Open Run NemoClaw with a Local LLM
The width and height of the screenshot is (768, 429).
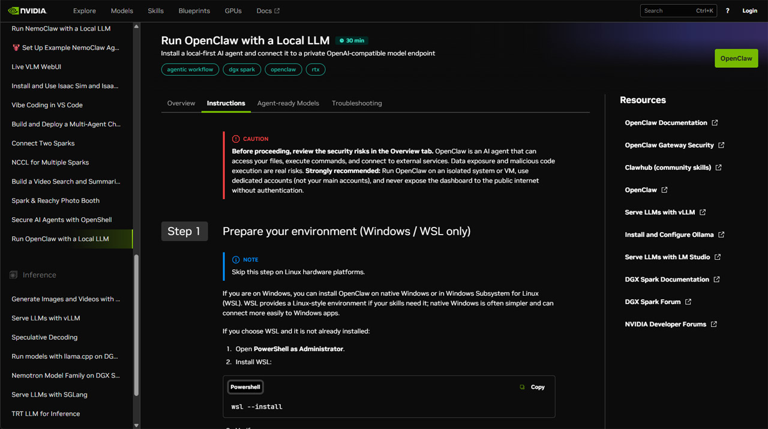tap(61, 28)
